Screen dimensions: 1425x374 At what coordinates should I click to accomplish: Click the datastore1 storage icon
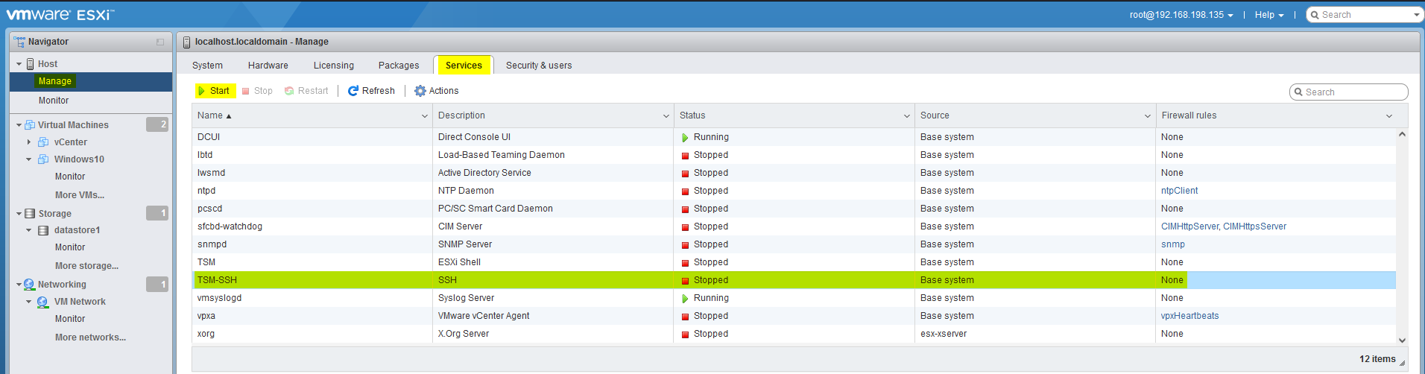click(x=43, y=231)
